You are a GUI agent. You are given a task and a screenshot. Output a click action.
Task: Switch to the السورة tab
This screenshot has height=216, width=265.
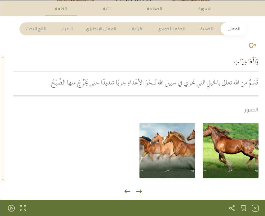[205, 9]
